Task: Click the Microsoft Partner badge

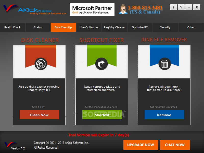Action: [92, 10]
